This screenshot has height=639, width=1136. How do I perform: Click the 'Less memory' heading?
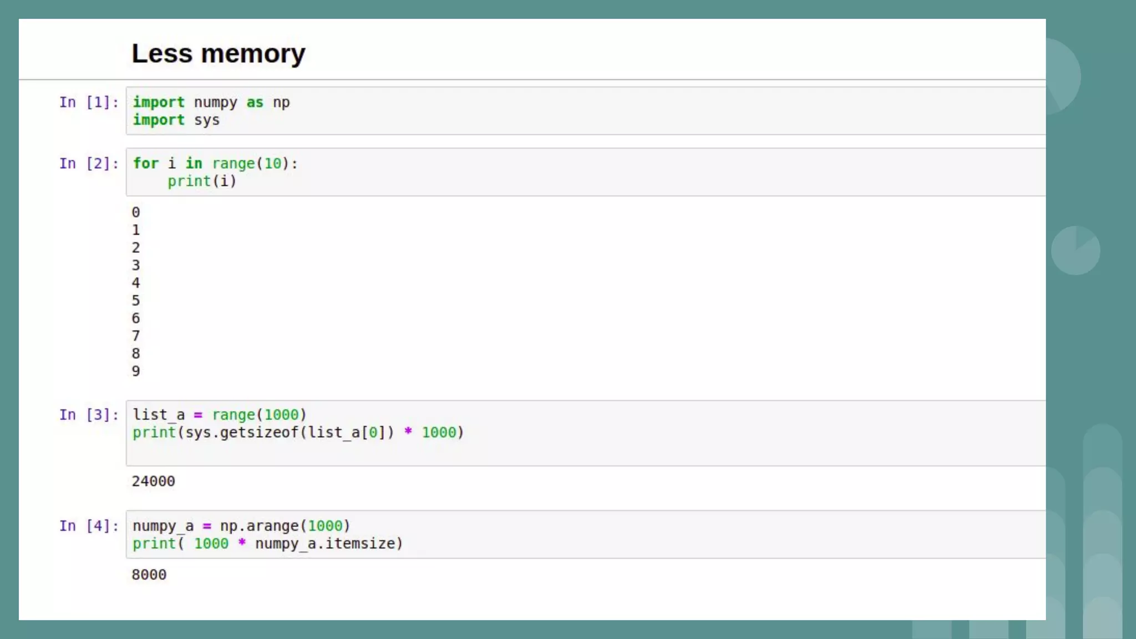click(218, 54)
